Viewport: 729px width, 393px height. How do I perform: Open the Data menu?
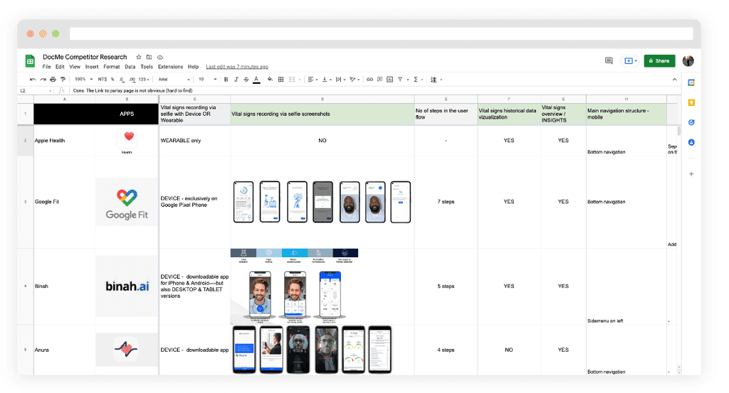(130, 67)
